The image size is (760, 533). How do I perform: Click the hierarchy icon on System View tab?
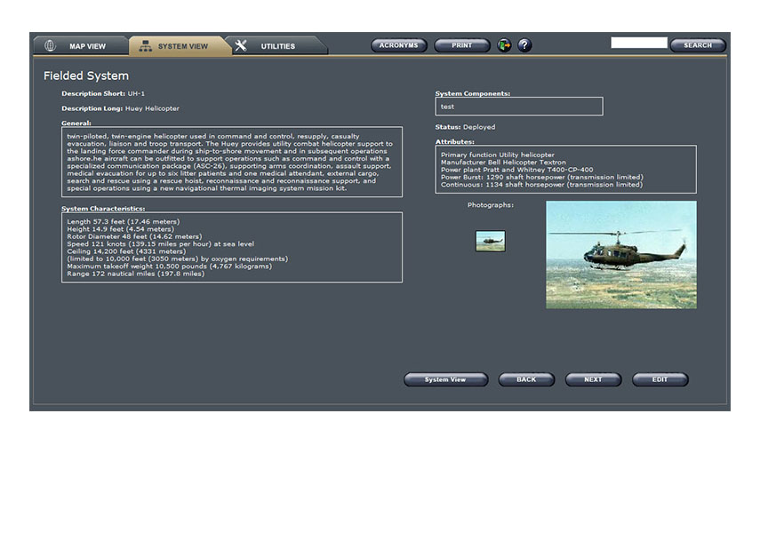coord(146,45)
